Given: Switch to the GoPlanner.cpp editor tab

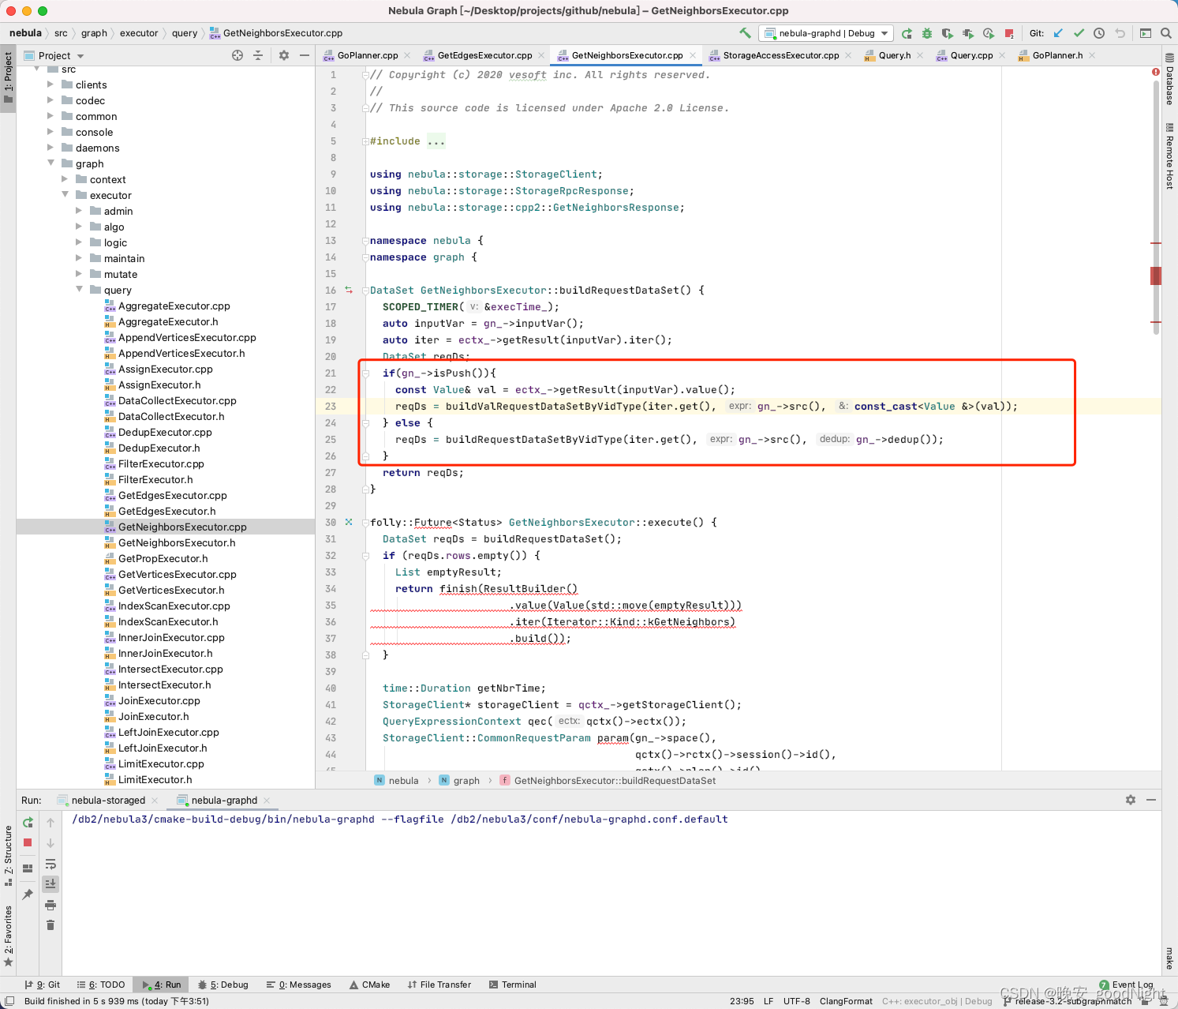Looking at the screenshot, I should [367, 55].
